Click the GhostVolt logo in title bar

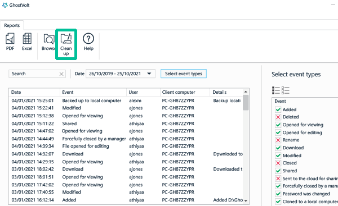(x=5, y=5)
